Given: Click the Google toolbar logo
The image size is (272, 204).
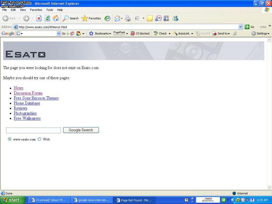Looking at the screenshot, I should tap(8, 33).
